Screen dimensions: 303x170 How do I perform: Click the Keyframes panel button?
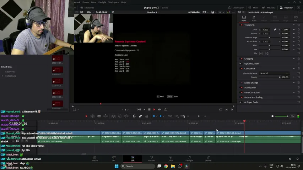(x=87, y=8)
